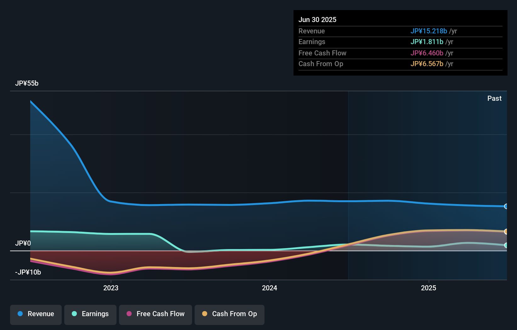Click the JP¥15.218b revenue value
The image size is (517, 330).
(429, 31)
